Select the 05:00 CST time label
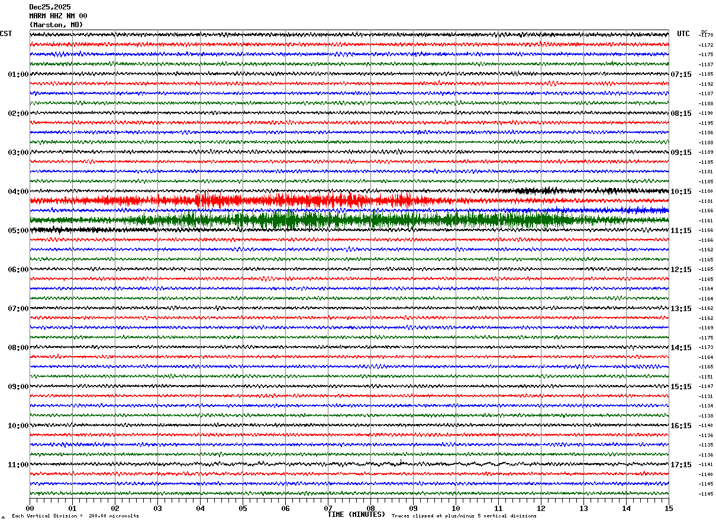716x524 pixels. pos(18,231)
